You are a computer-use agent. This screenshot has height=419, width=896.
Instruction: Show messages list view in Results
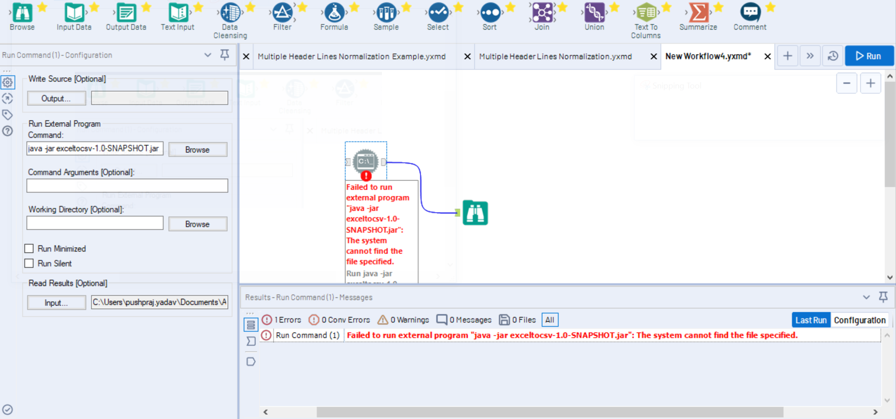251,324
